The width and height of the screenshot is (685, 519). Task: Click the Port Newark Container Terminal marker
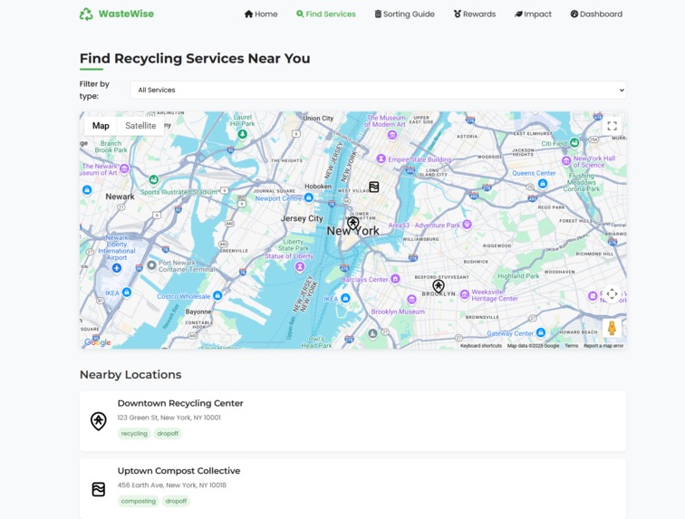point(151,265)
